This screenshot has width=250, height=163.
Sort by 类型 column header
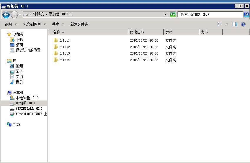182,32
